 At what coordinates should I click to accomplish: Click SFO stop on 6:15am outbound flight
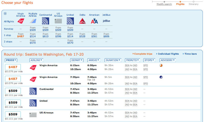(x=146, y=65)
